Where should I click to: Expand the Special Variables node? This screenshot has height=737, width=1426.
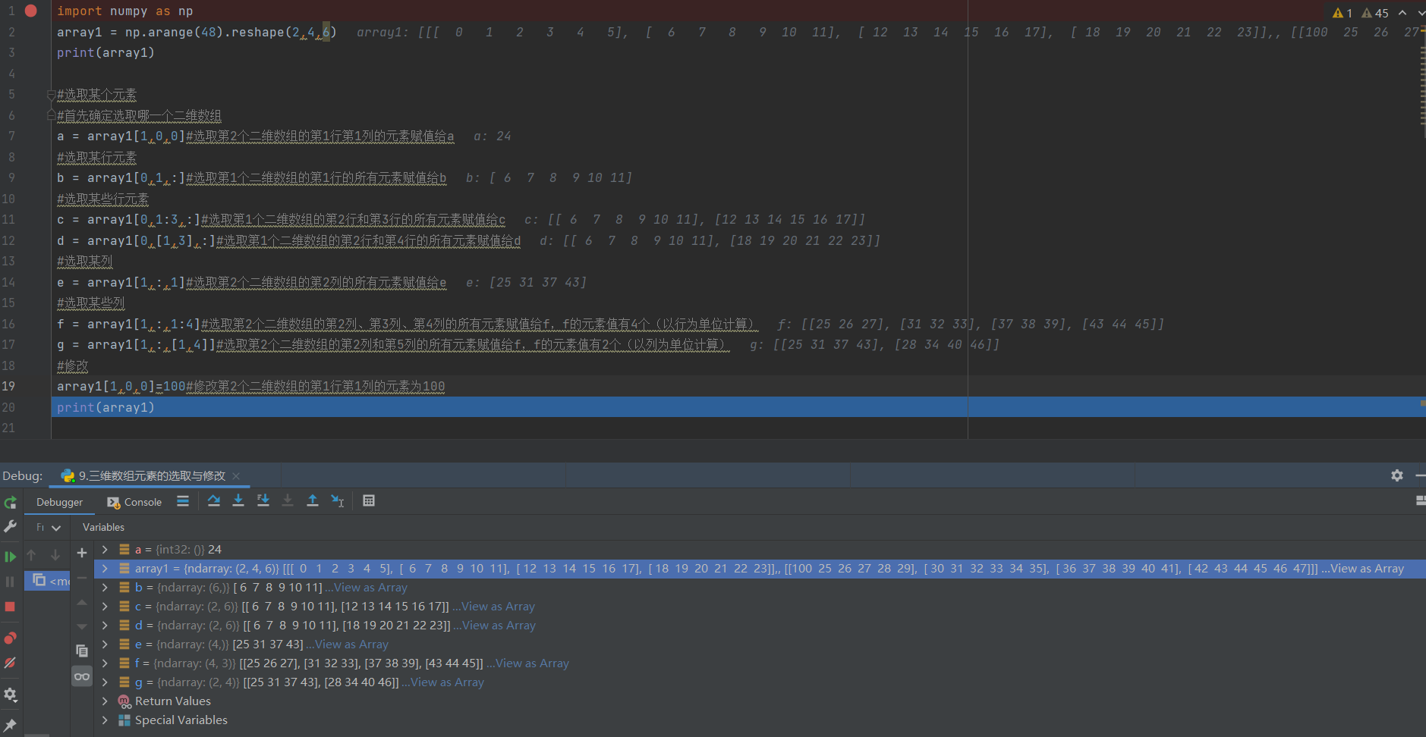pos(104,720)
